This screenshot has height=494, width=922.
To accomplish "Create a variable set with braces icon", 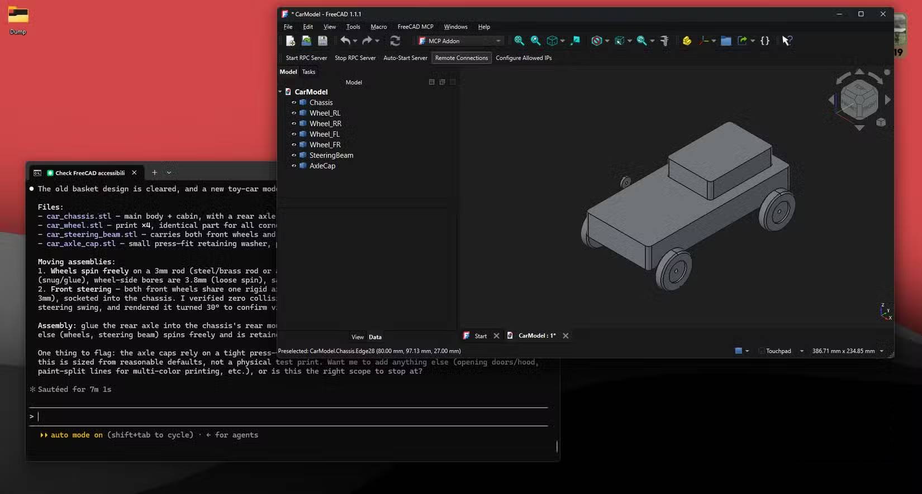I will [765, 41].
